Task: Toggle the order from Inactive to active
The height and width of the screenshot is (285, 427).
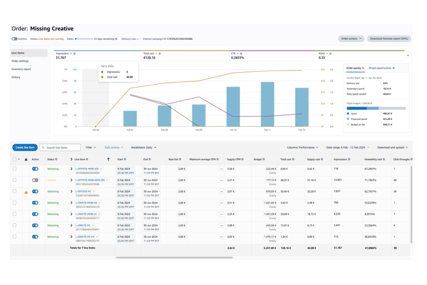Action: (x=15, y=39)
